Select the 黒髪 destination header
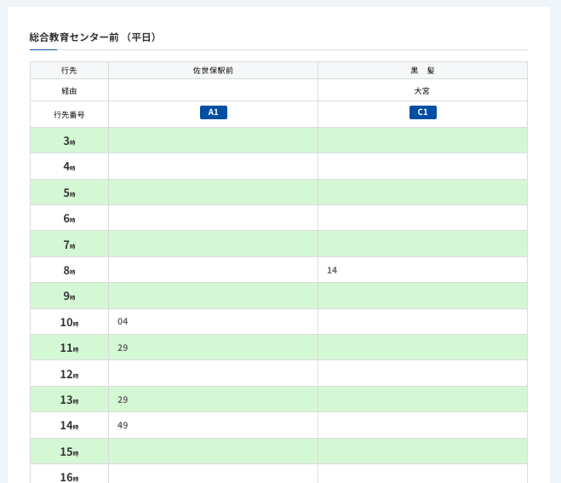The image size is (561, 483). pos(422,71)
